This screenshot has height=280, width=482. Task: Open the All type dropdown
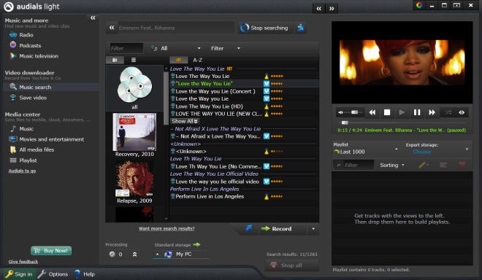pos(175,48)
